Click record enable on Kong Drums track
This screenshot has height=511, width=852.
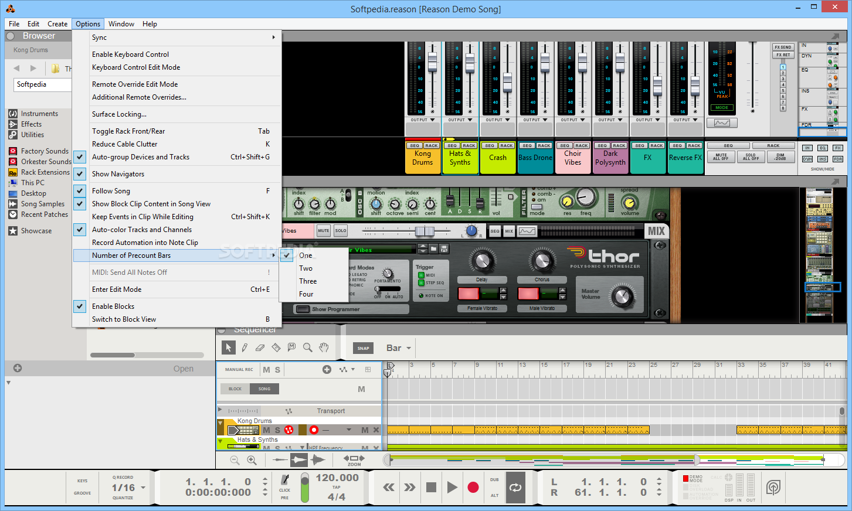tap(314, 430)
